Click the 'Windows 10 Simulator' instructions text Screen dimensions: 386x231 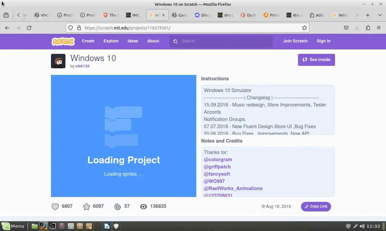(x=228, y=90)
